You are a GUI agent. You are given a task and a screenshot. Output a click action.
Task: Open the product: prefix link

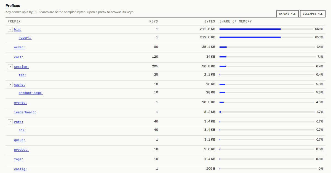click(x=22, y=150)
